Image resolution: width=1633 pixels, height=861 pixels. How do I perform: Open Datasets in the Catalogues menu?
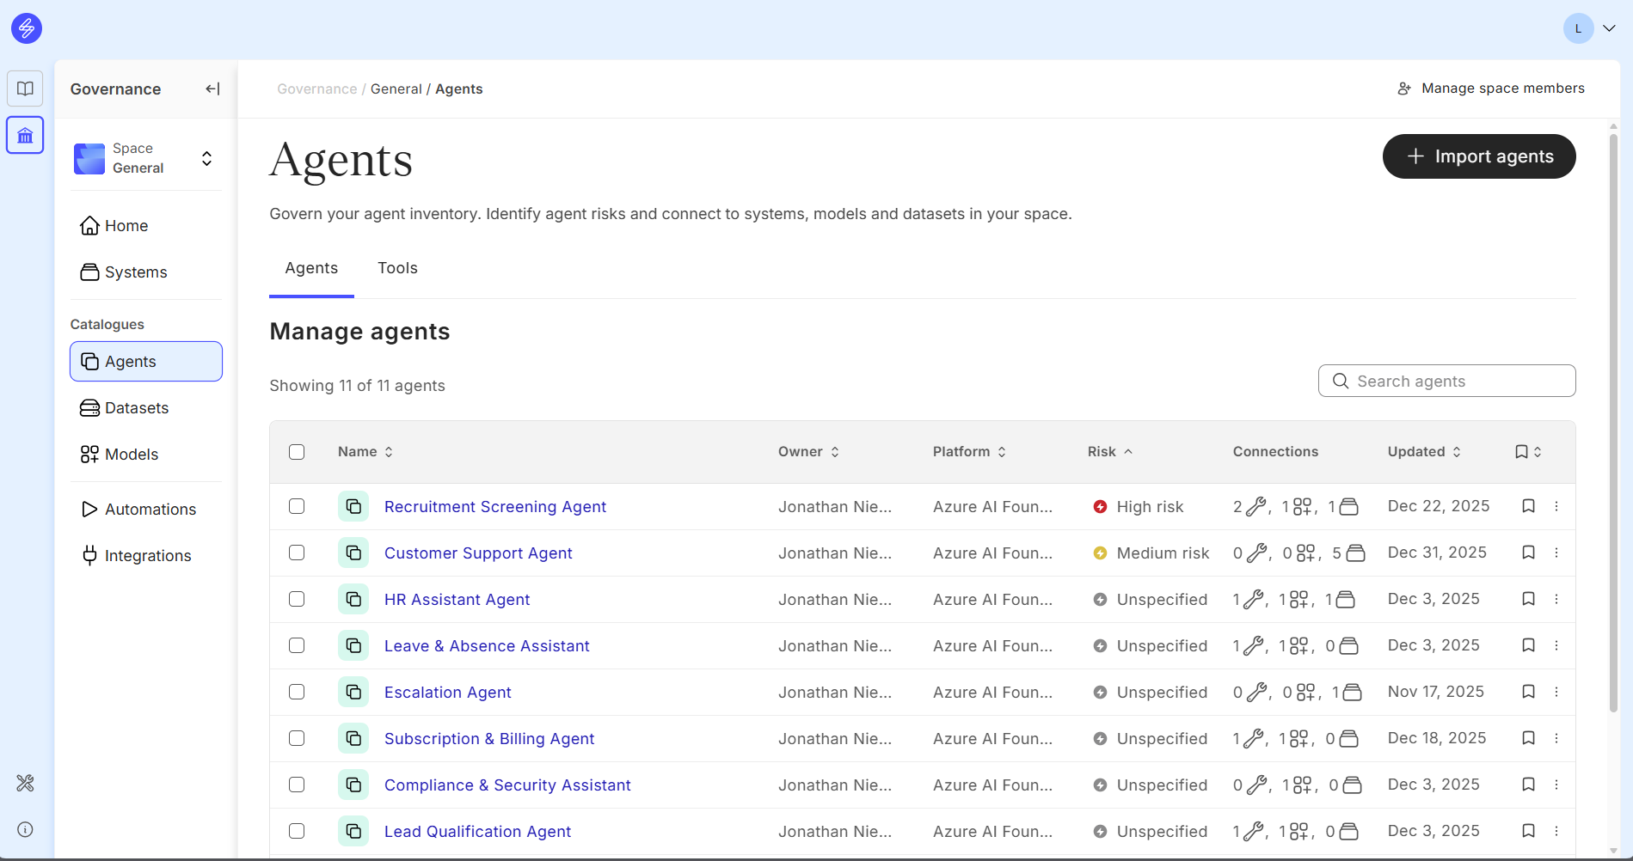click(x=137, y=408)
